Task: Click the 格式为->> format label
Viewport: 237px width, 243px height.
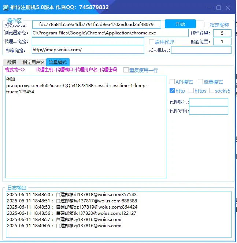Action: click(15, 70)
